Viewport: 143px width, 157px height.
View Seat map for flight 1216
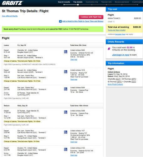tap(74, 79)
